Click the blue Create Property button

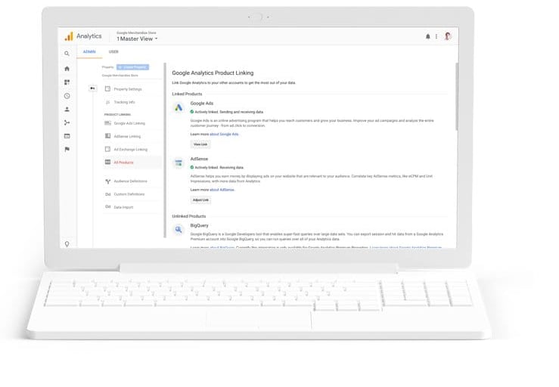(x=132, y=67)
